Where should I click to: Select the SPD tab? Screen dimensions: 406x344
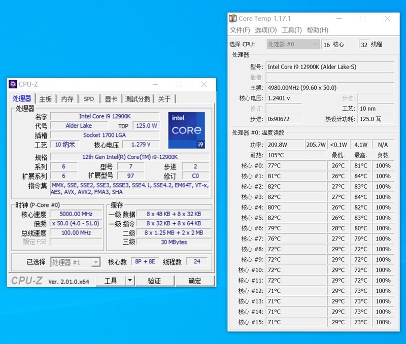[x=89, y=99]
